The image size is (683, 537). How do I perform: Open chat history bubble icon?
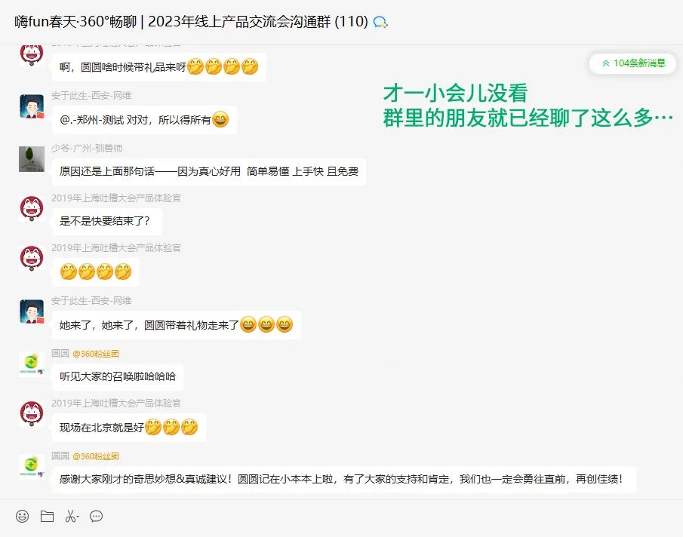[x=96, y=516]
